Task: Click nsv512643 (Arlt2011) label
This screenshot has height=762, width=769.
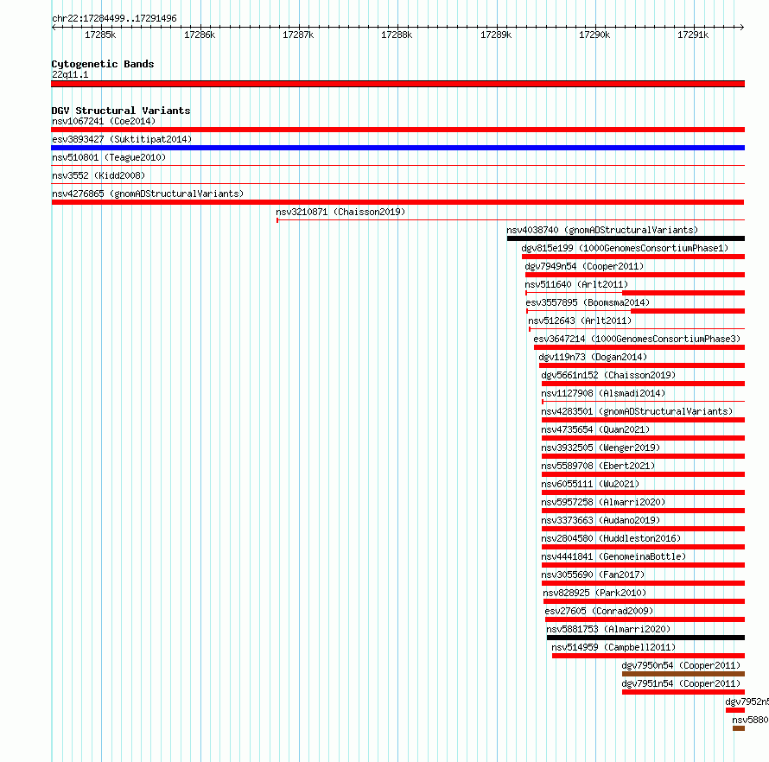Action: click(580, 321)
